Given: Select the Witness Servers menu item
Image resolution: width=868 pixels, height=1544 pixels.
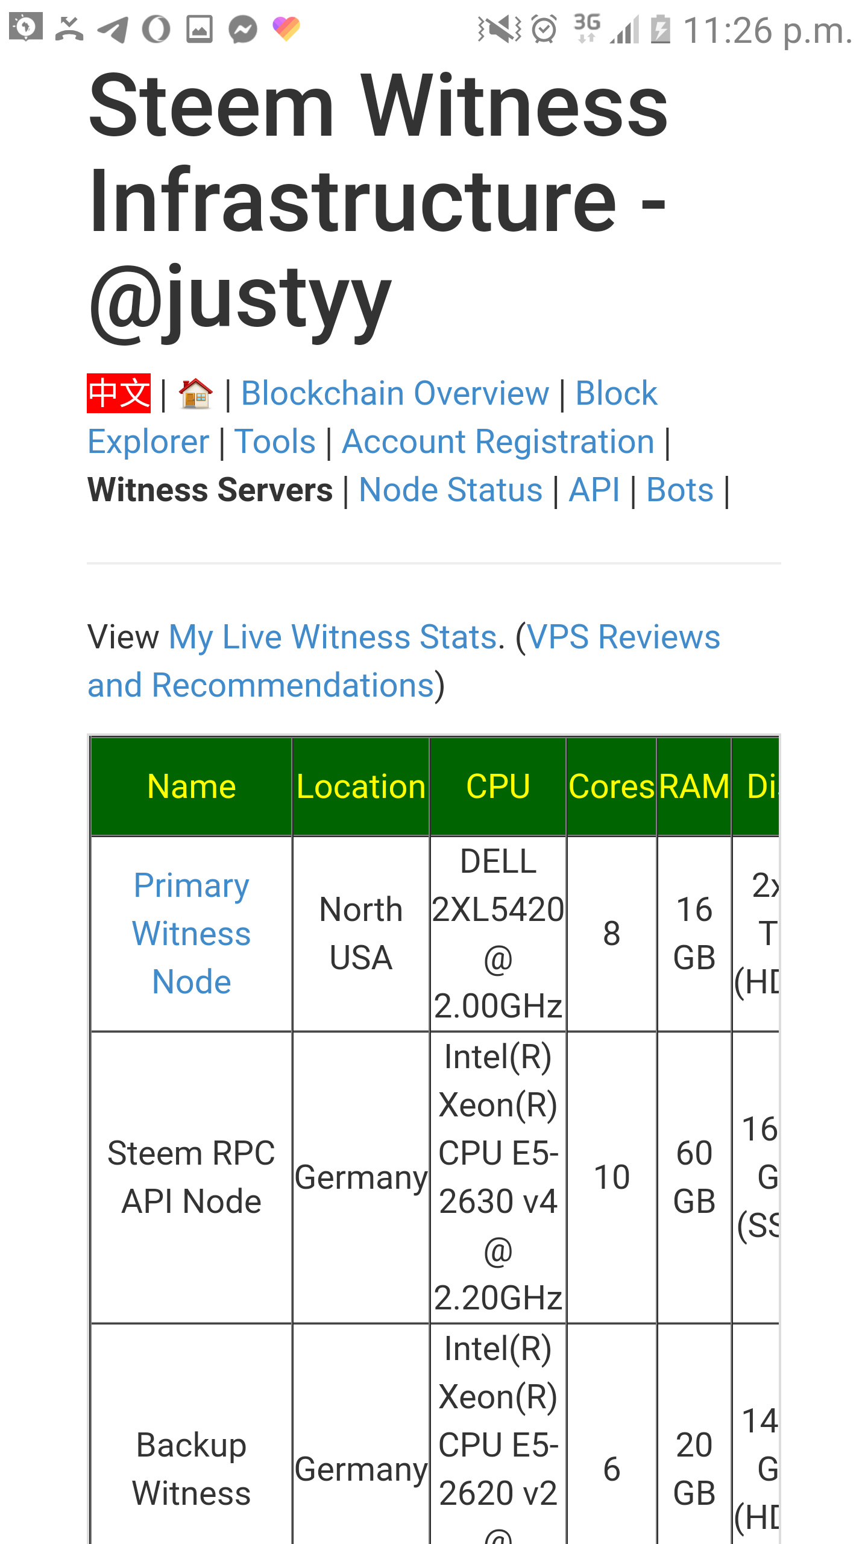Looking at the screenshot, I should (x=210, y=490).
